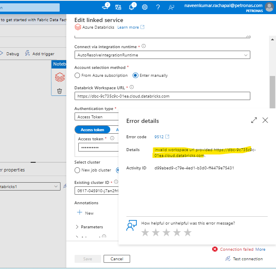Viewport: 276px width, 269px height.
Task: Open the linked service dropdown ending tabricks1
Action: pos(30,186)
